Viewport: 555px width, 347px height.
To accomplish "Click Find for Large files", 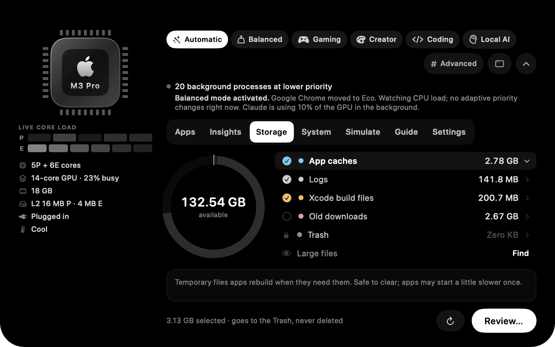I will tap(520, 253).
